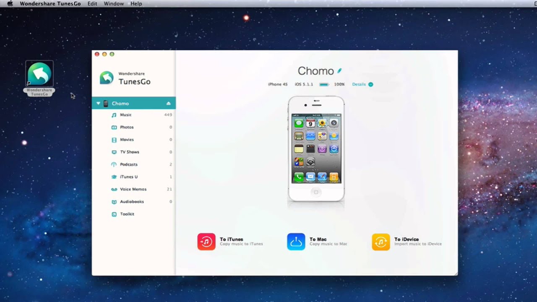
Task: Open the Window menu
Action: point(114,3)
